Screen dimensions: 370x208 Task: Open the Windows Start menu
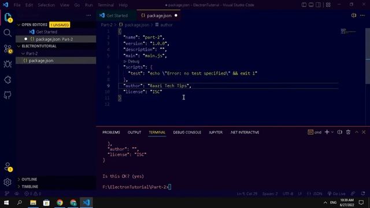(6, 202)
